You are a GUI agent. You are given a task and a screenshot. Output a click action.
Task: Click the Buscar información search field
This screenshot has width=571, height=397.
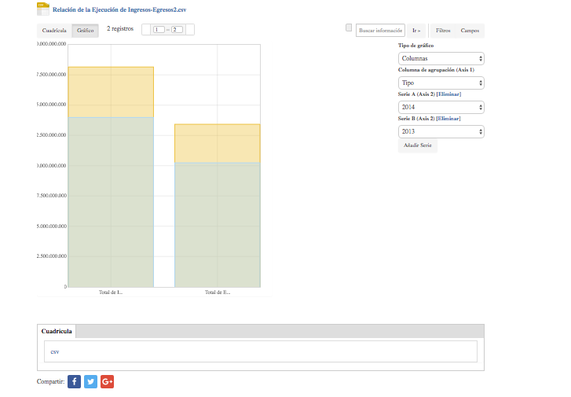pos(380,31)
